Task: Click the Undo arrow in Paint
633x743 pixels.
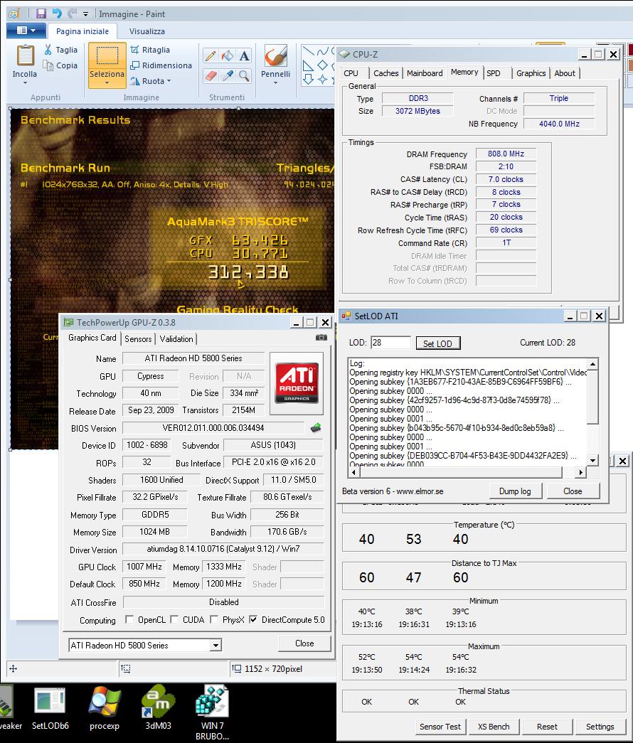Action: [x=57, y=14]
